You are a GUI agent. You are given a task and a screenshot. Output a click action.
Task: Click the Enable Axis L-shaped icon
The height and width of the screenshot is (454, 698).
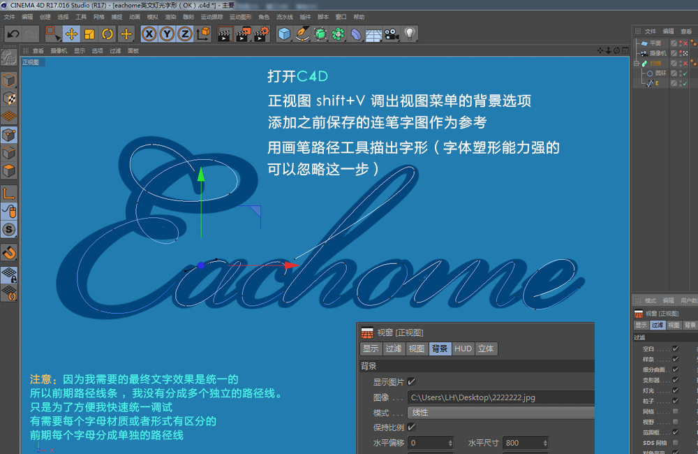click(9, 193)
